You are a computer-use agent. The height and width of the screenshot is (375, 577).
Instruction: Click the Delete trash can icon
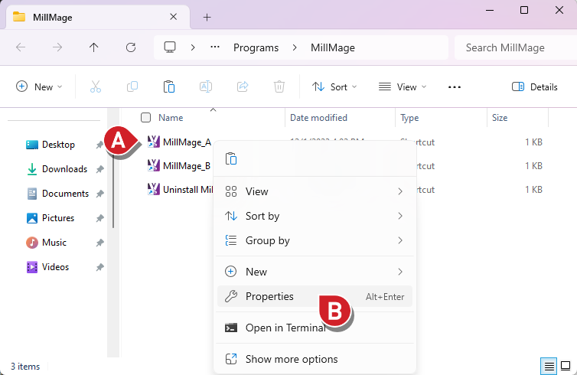pyautogui.click(x=280, y=86)
